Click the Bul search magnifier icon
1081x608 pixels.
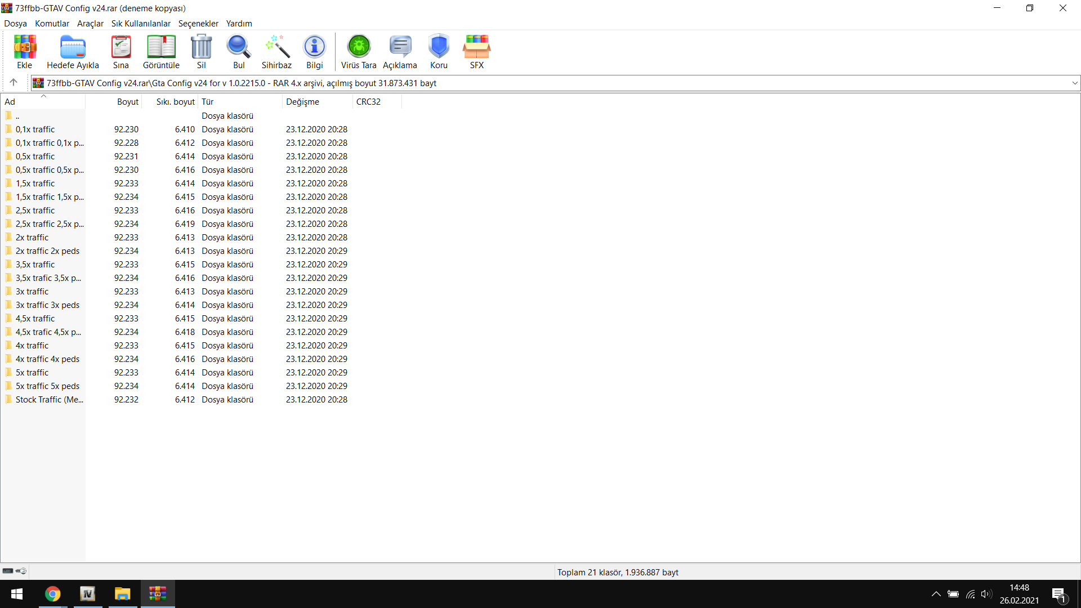coord(239,47)
